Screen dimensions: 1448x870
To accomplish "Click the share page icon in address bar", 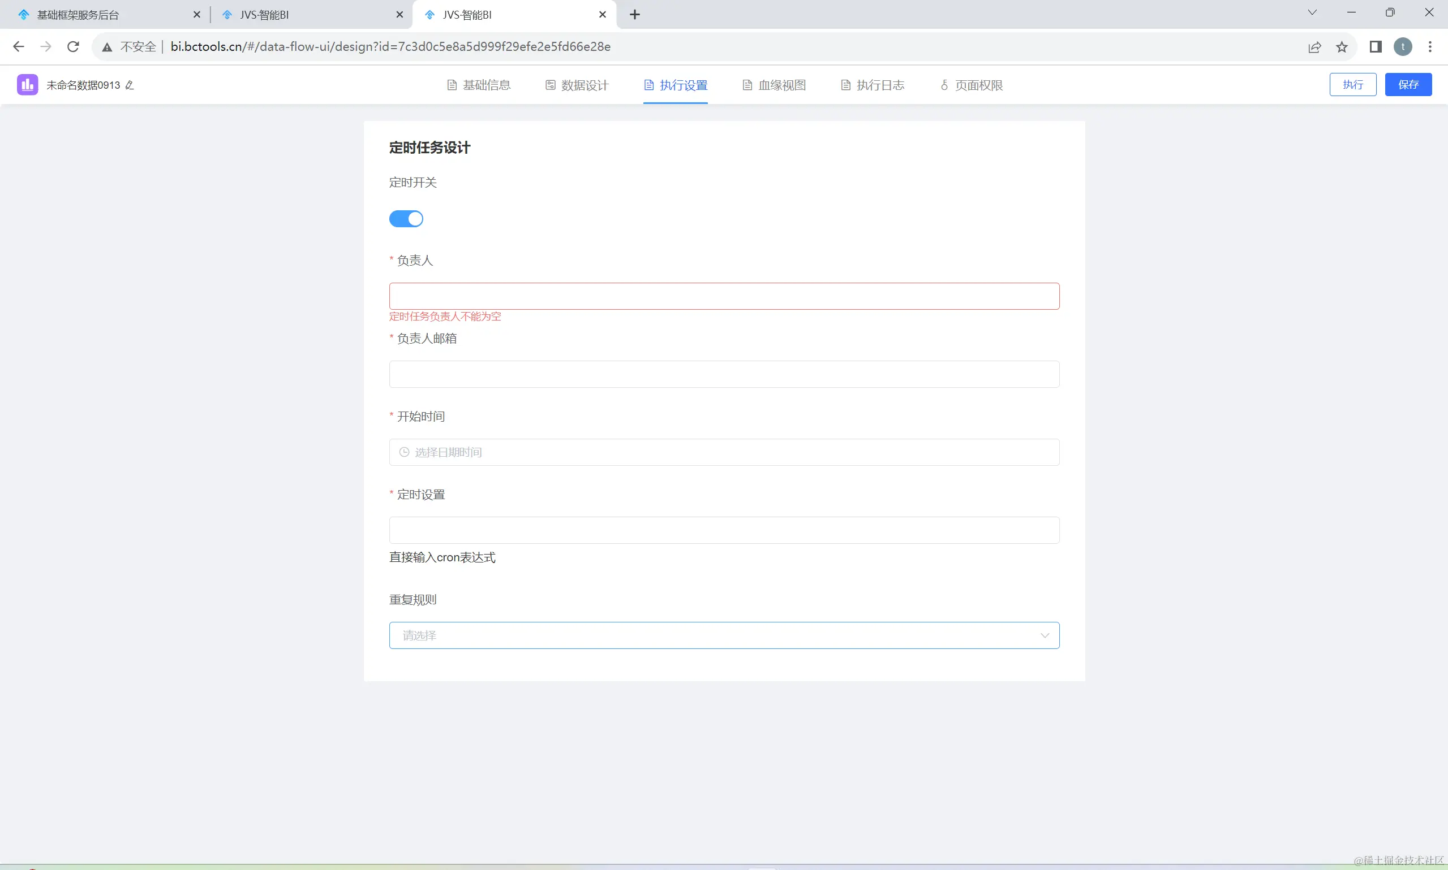I will coord(1314,47).
